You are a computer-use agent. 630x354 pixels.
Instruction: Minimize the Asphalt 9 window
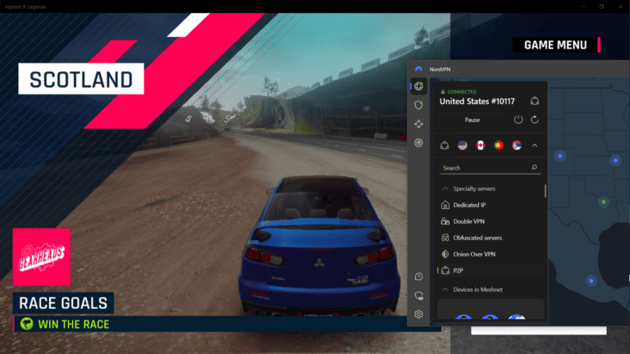click(x=583, y=7)
